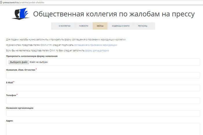Go to the 'Новости' section
Viewport: 203px width, 135px height.
click(x=84, y=26)
